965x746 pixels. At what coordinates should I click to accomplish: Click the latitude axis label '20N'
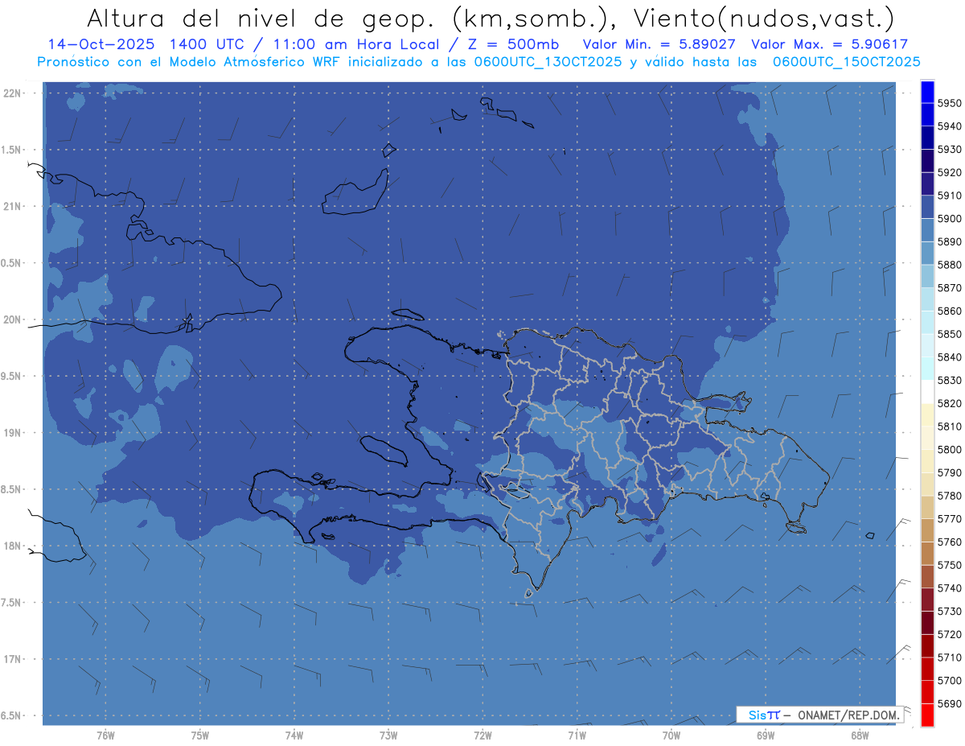tap(12, 319)
